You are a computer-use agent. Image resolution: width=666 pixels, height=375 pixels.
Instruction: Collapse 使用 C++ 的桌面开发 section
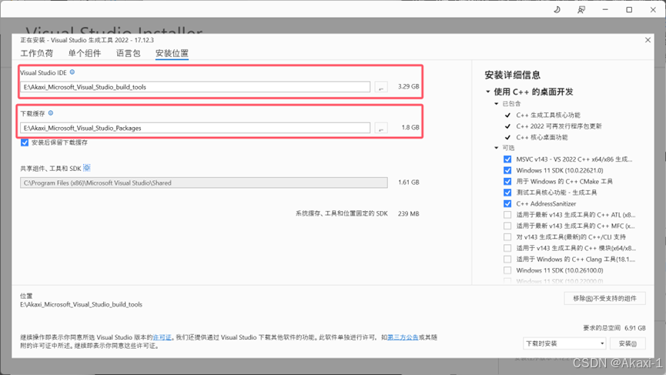coord(488,92)
